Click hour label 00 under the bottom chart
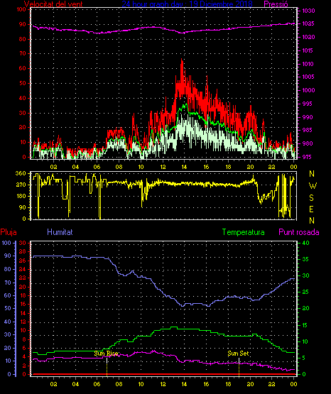The image size is (331, 394). 293,384
